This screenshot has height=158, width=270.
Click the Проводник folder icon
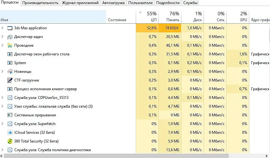click(10, 45)
